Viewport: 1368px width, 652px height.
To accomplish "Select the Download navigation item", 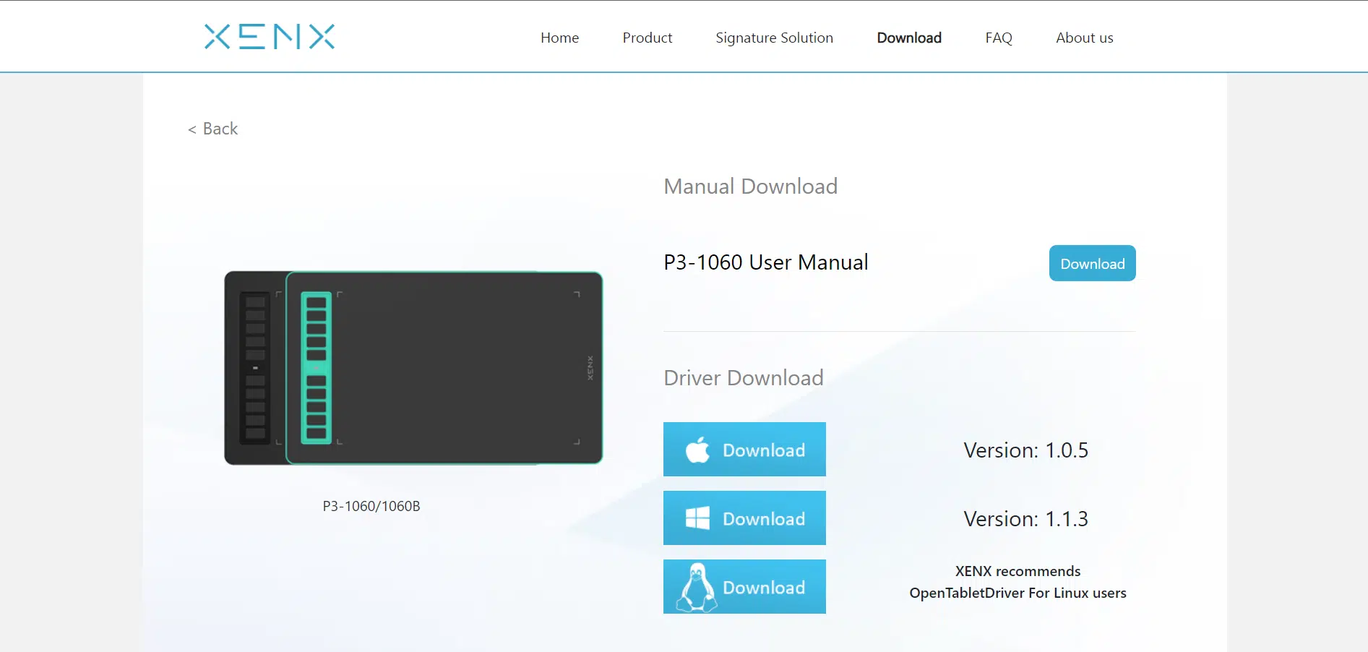I will coord(909,38).
